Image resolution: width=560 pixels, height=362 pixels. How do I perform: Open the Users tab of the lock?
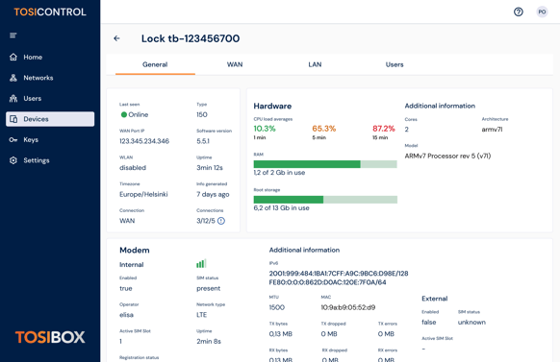[395, 64]
